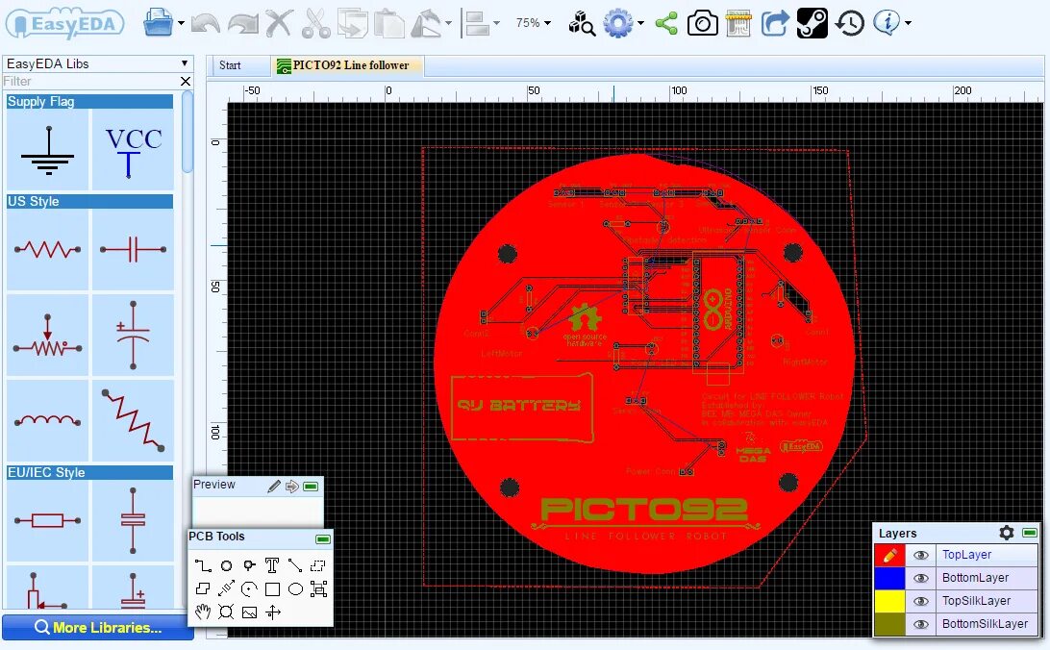Click the Copy icon in toolbar
The height and width of the screenshot is (650, 1050).
(352, 23)
